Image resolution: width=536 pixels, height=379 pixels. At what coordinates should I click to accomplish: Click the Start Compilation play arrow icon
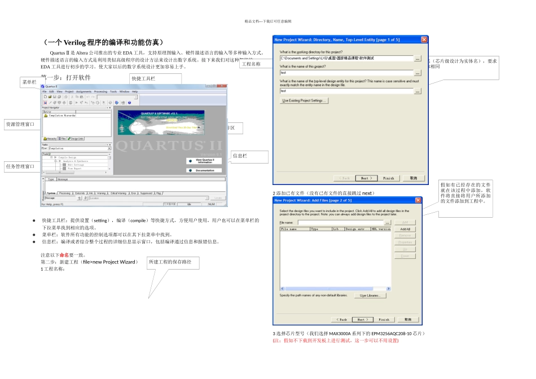(77, 103)
